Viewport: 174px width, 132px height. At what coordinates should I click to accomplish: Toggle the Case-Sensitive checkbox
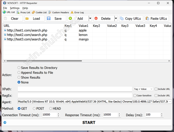[x=135, y=96]
